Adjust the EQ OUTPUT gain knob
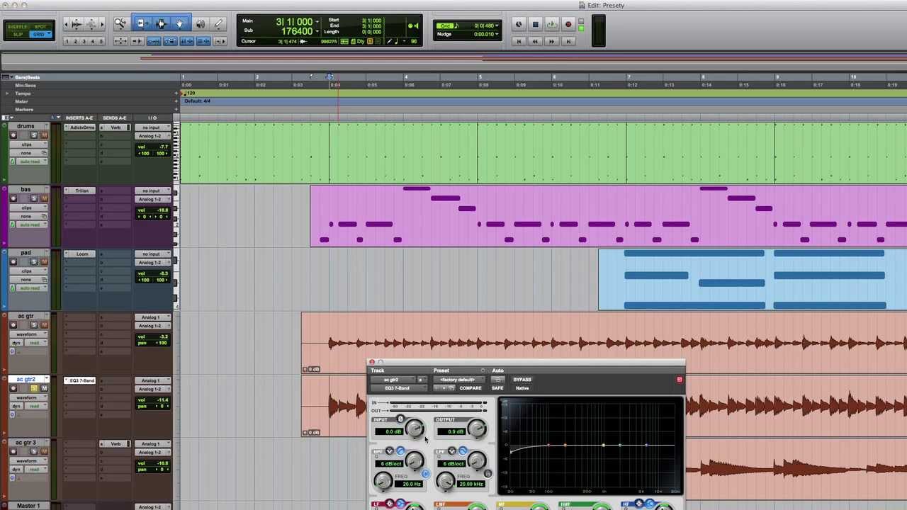Viewport: 907px width, 510px height. coord(477,428)
